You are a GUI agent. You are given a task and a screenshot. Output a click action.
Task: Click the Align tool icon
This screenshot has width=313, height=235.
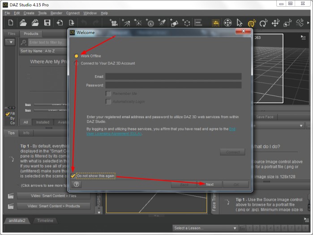pos(198,22)
